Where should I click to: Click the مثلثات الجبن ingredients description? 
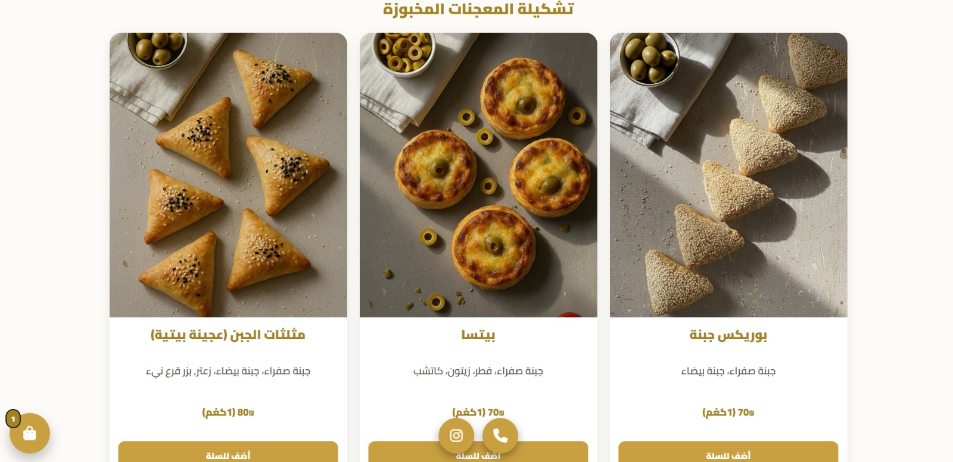pyautogui.click(x=228, y=372)
